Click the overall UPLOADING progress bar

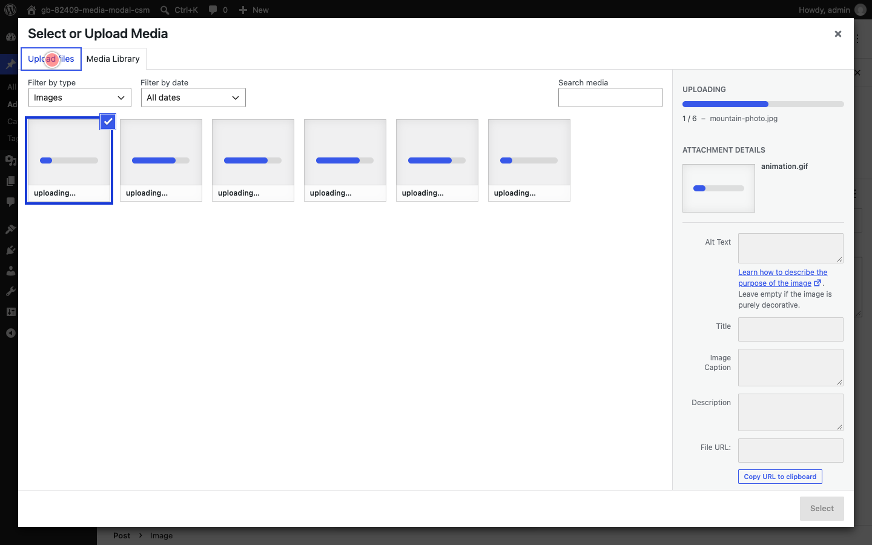pyautogui.click(x=763, y=104)
